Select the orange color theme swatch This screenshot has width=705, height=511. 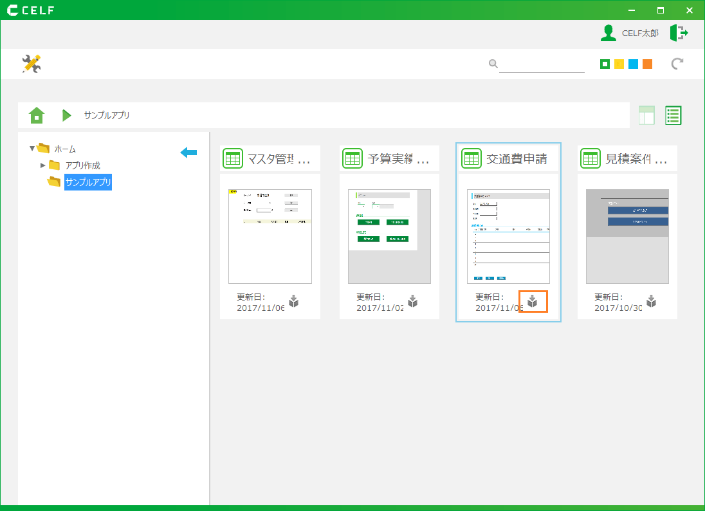tap(647, 64)
